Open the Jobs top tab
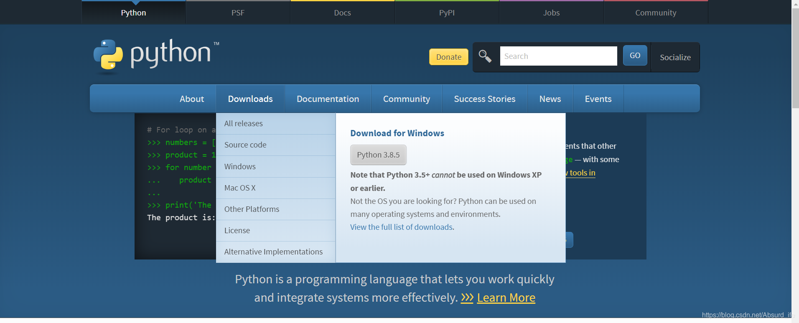This screenshot has height=323, width=799. 551,13
